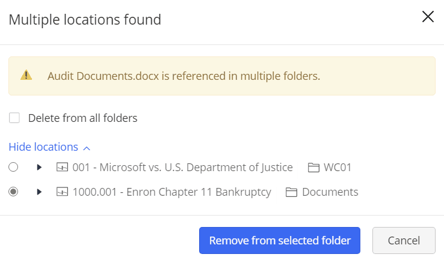
Task: Collapse locations using the Hide locations chevron
Action: (87, 148)
